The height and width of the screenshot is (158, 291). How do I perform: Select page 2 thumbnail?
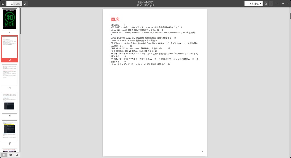[9, 47]
